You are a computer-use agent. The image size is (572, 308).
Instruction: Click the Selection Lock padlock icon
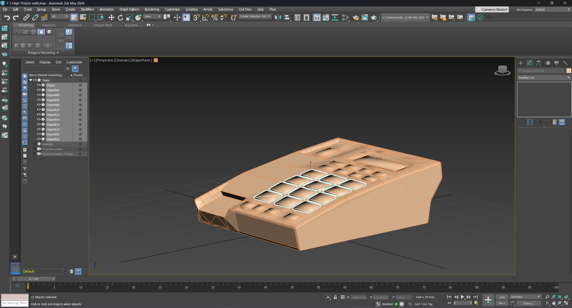[335, 297]
